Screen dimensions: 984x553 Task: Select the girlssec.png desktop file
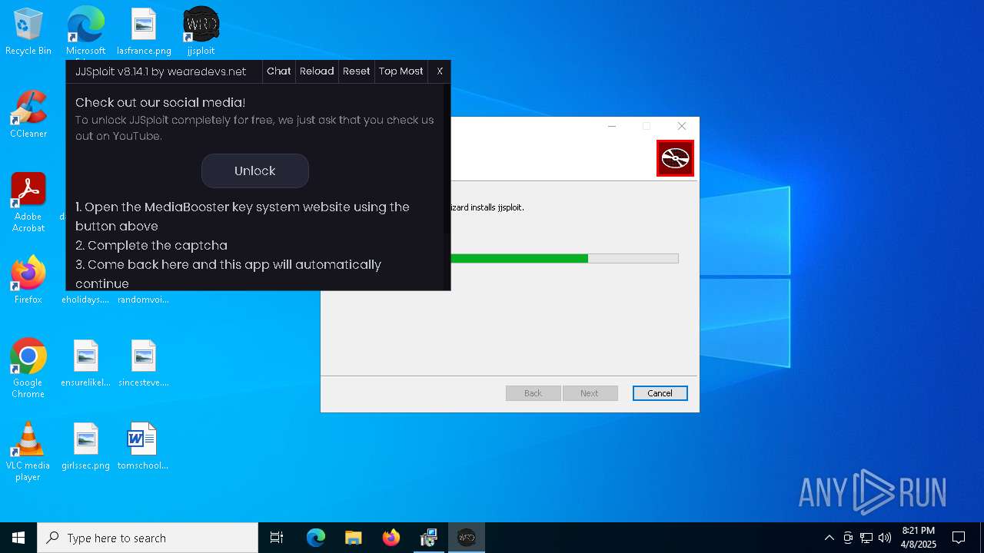coord(85,446)
